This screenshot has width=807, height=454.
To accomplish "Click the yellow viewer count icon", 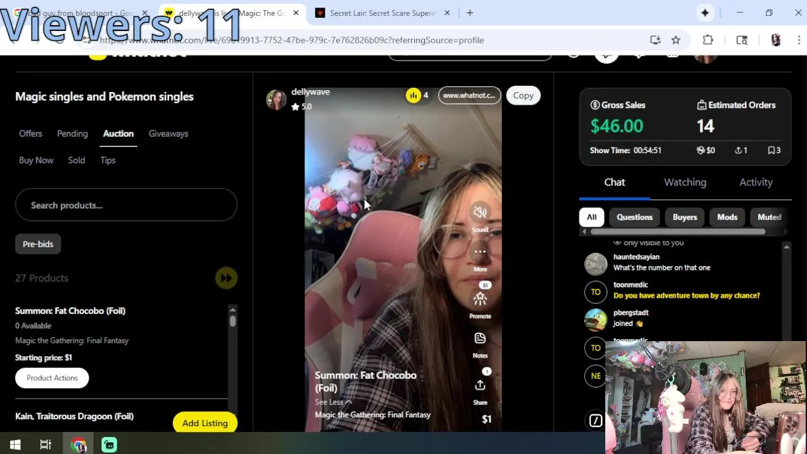I will point(414,95).
